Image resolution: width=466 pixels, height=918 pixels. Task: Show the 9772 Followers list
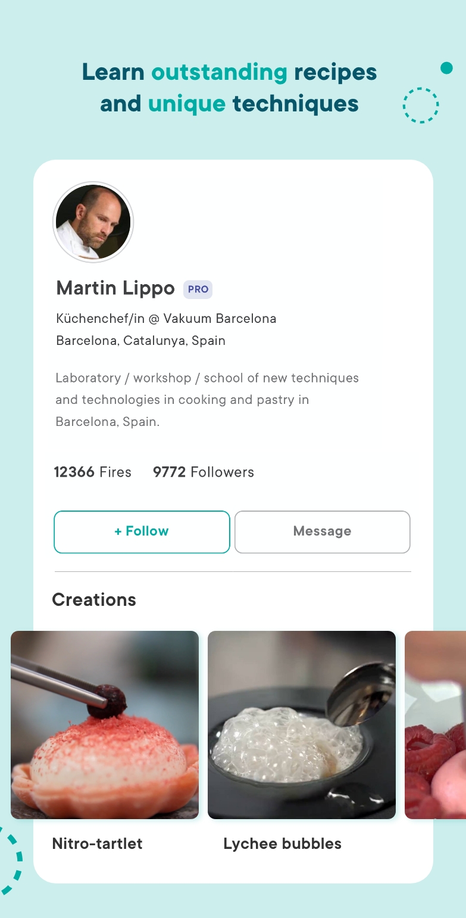[203, 472]
